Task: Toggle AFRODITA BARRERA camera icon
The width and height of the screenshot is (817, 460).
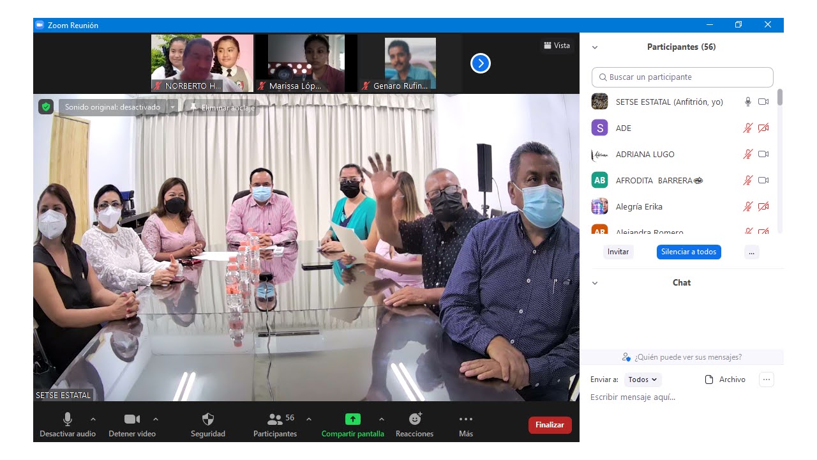Action: pos(763,180)
